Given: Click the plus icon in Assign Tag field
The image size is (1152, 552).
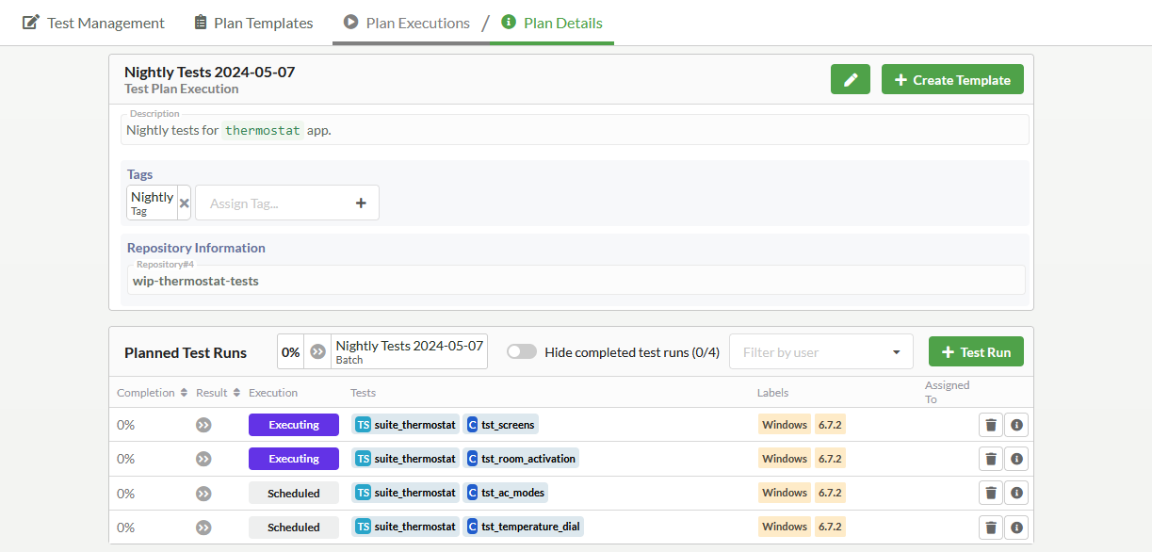Looking at the screenshot, I should click(361, 203).
